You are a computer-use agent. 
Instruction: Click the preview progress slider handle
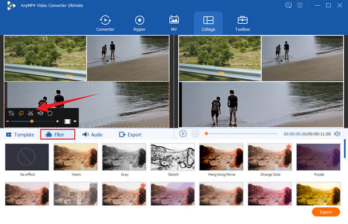click(x=206, y=134)
